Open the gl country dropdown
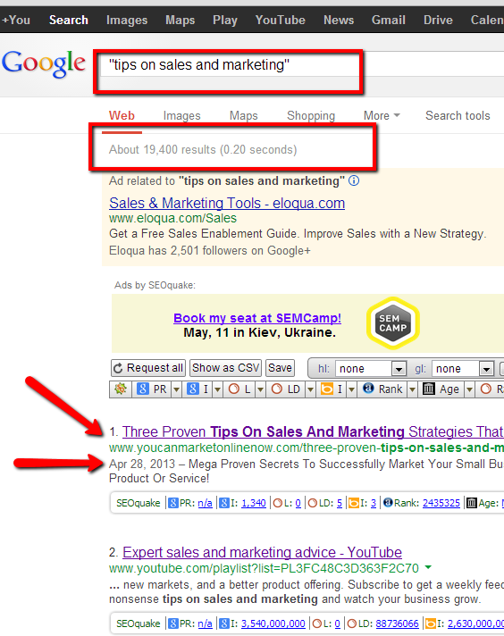The height and width of the screenshot is (636, 504). [463, 369]
